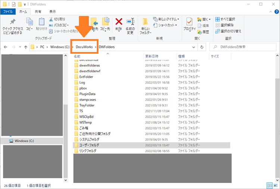Open Help question mark icon
The height and width of the screenshot is (189, 280).
[276, 12]
